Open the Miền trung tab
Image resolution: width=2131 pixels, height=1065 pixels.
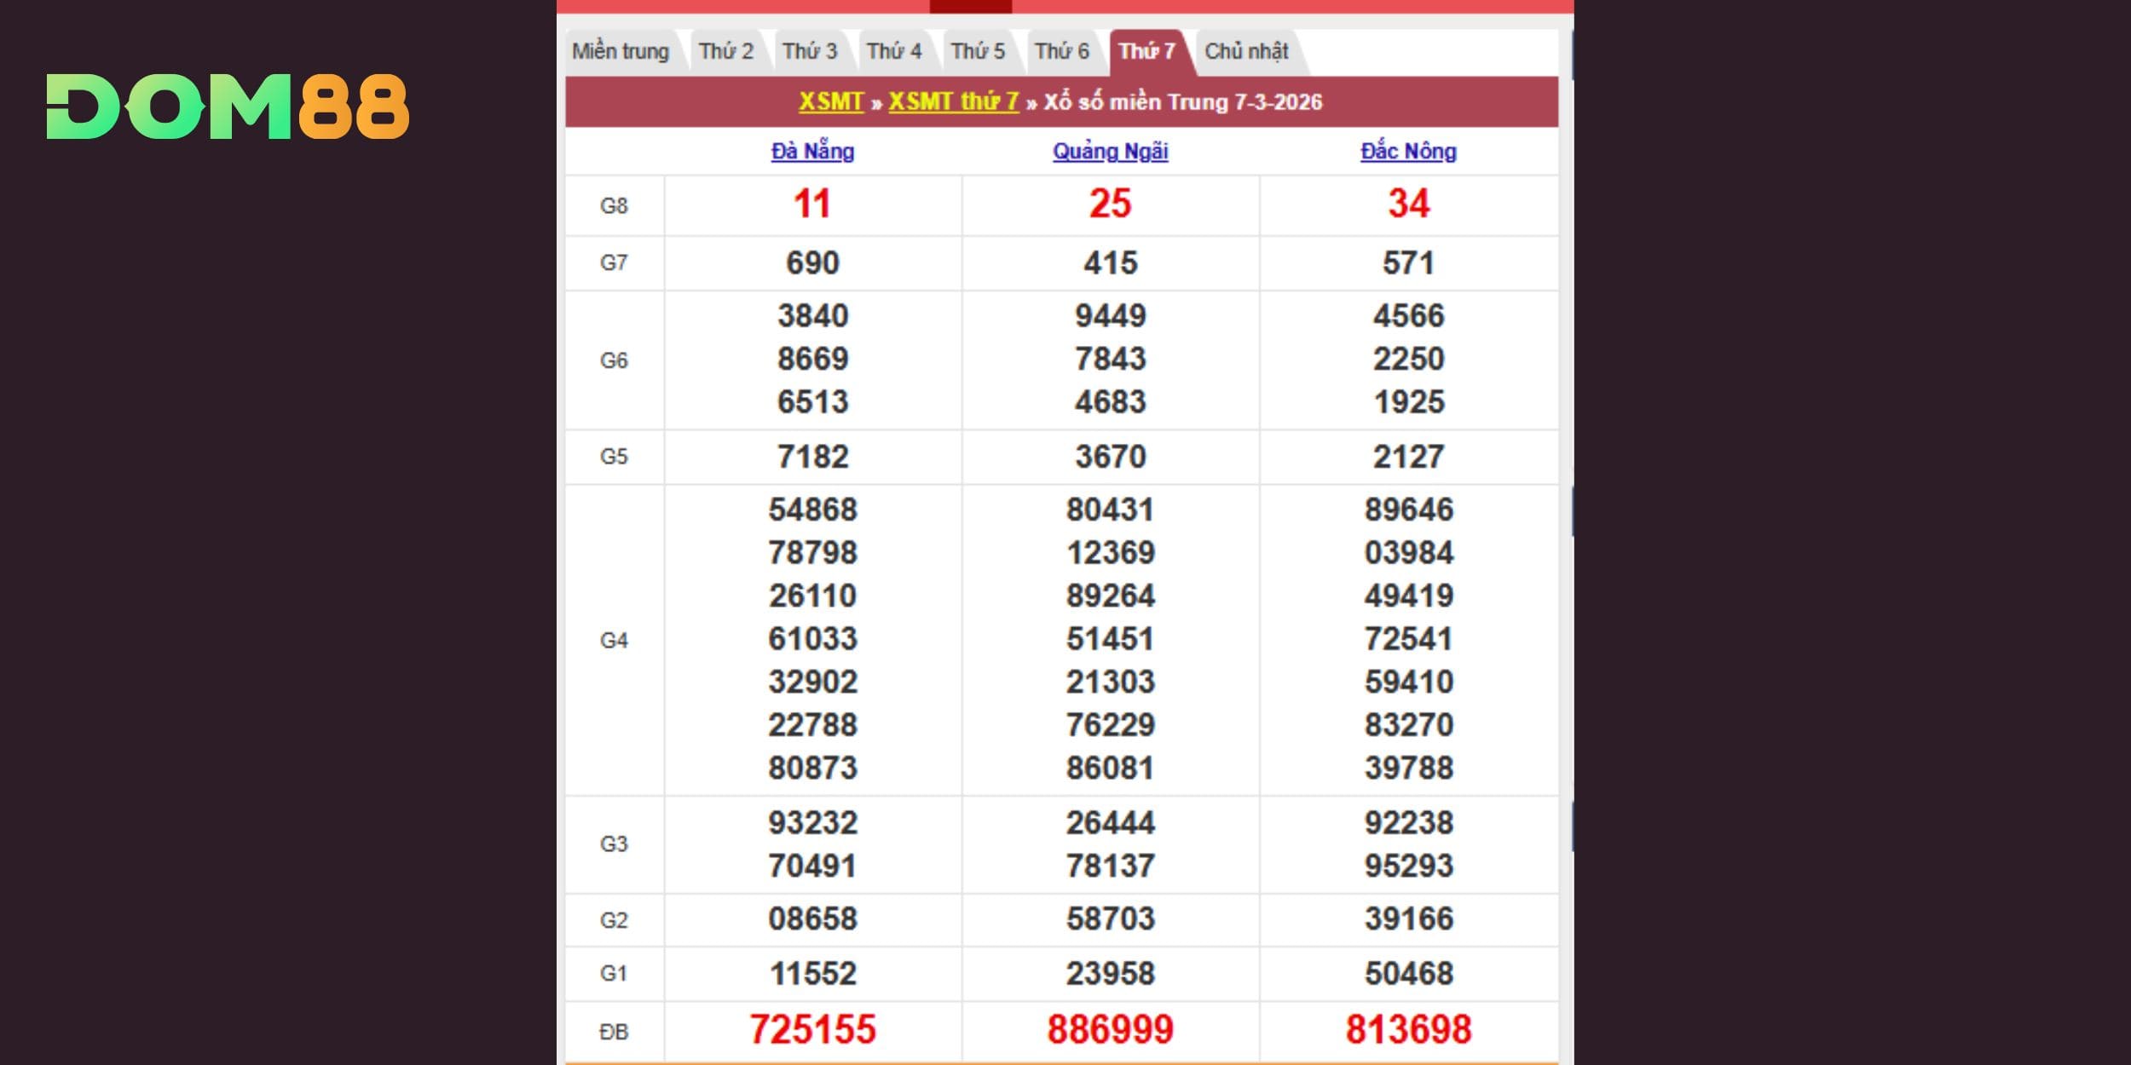[621, 52]
